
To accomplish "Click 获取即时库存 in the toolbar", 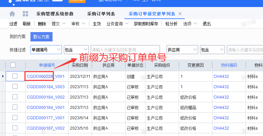I will [146, 24].
